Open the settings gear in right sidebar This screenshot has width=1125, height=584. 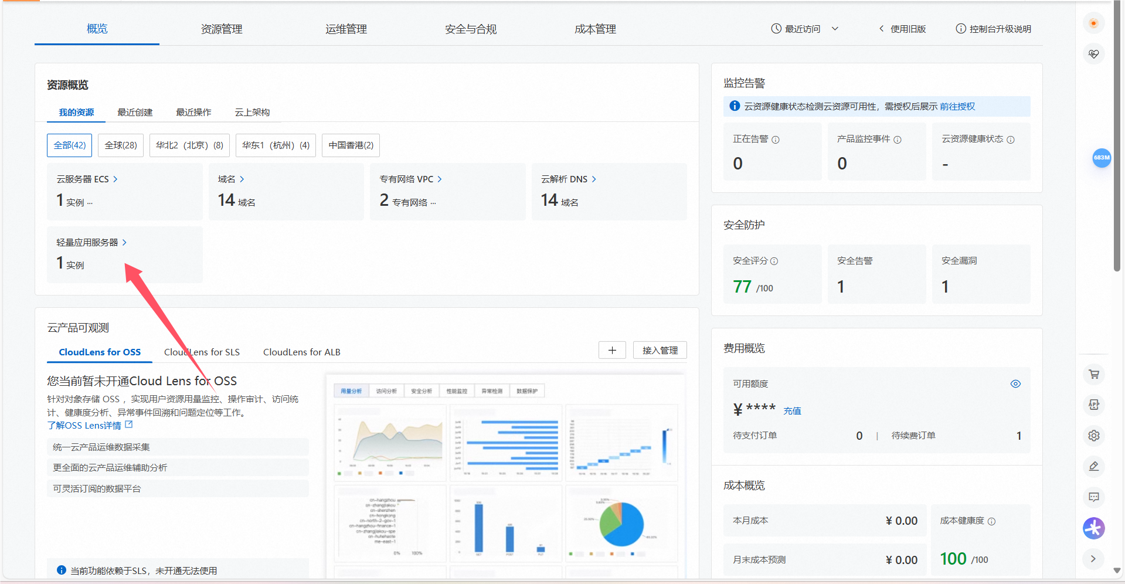(1093, 436)
